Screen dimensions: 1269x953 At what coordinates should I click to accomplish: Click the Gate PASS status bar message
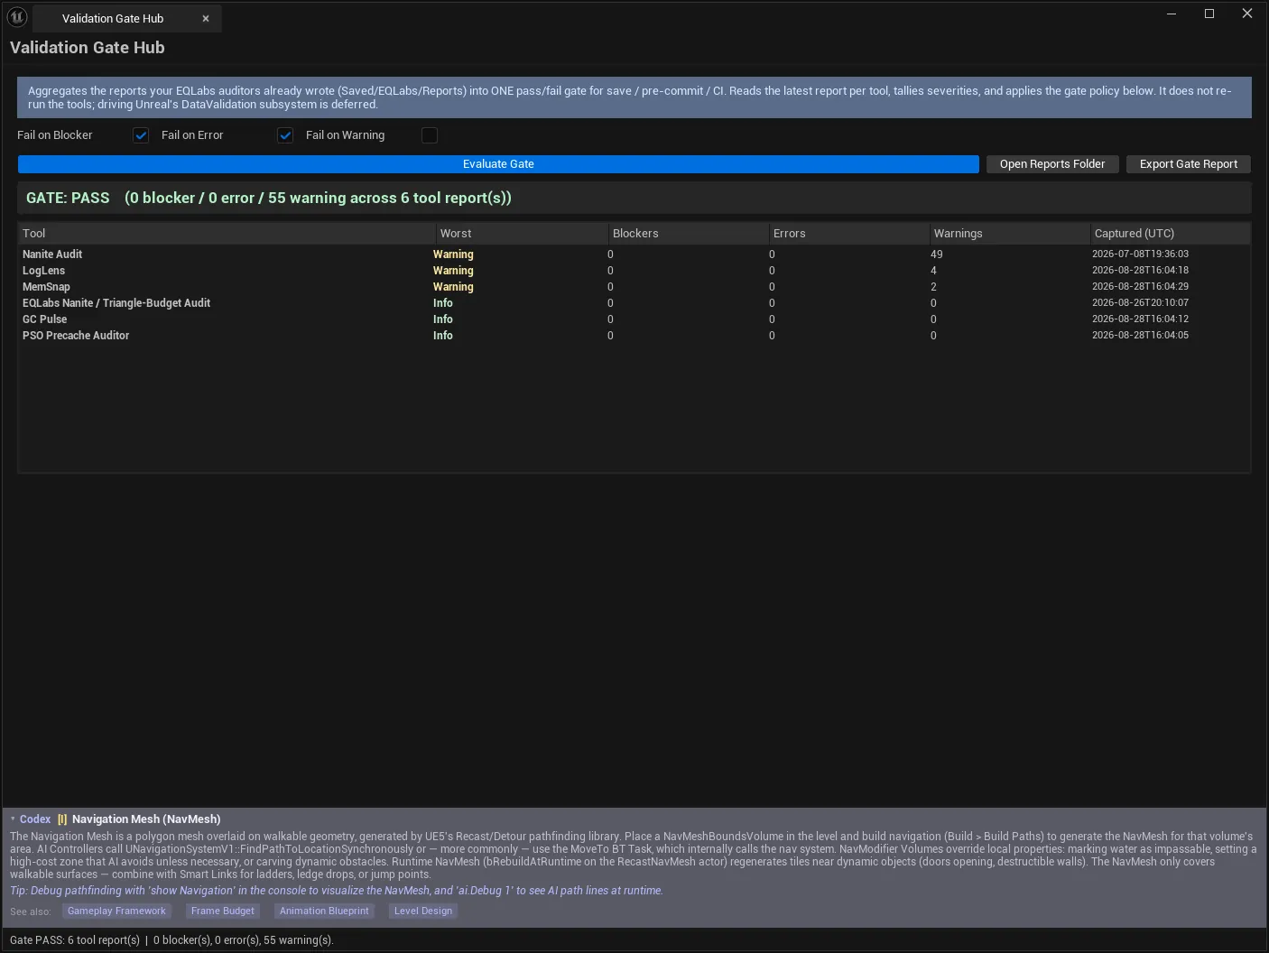click(x=171, y=940)
